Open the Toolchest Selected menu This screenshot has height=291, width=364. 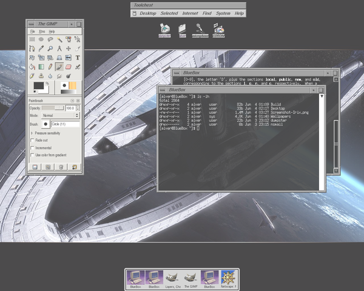click(x=169, y=13)
